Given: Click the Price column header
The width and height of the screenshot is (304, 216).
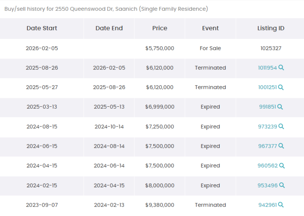Looking at the screenshot, I should point(160,28).
